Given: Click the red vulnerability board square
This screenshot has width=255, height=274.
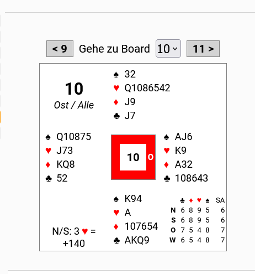Looking at the screenshot, I should [133, 157].
